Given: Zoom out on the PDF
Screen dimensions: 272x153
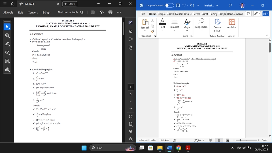Looking at the screenshot, I should (x=131, y=139).
